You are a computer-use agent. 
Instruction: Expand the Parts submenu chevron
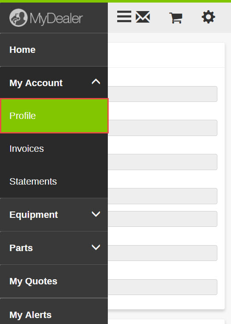(x=96, y=247)
